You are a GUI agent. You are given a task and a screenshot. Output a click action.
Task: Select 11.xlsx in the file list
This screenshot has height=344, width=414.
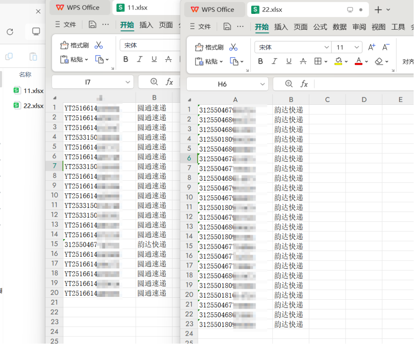tap(28, 91)
